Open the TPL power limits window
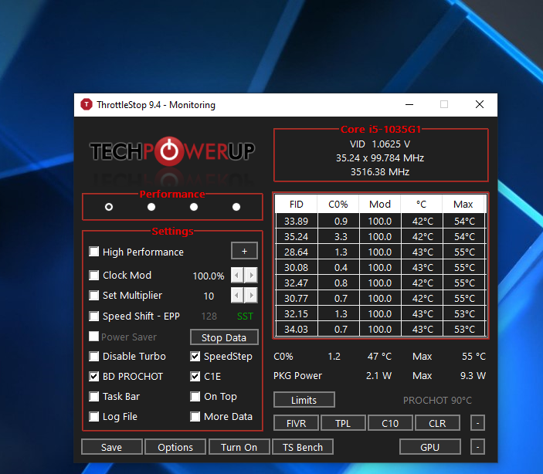This screenshot has height=474, width=543. [x=343, y=423]
